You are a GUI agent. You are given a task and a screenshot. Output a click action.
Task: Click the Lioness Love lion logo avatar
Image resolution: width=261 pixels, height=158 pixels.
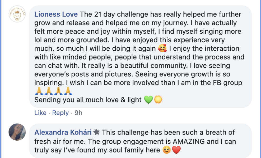[17, 14]
